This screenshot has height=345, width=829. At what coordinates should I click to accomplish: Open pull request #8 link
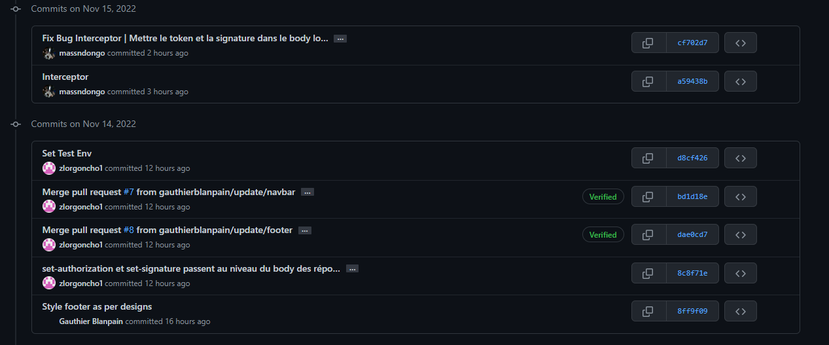129,230
